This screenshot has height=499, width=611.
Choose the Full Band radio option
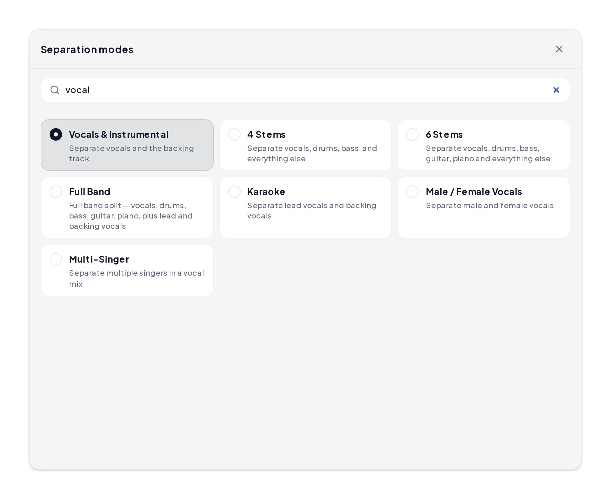[x=56, y=192]
